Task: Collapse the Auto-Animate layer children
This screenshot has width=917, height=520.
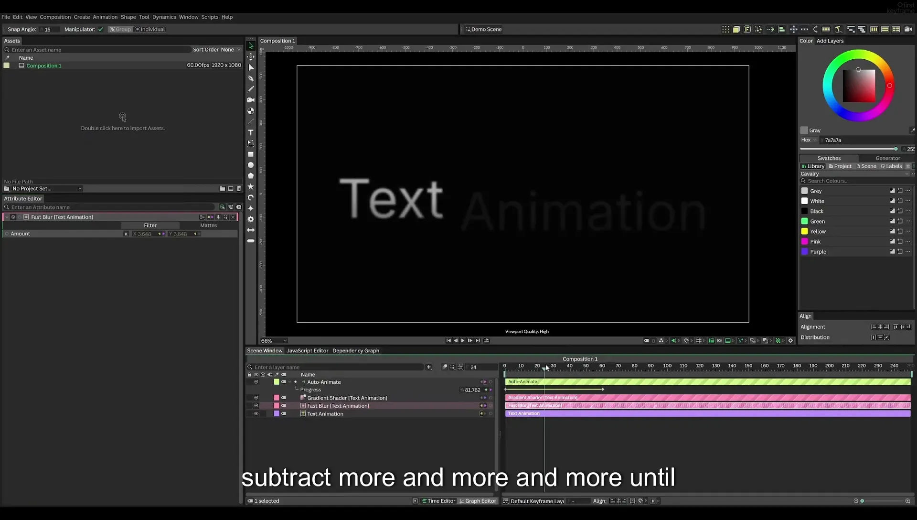Action: pos(290,382)
